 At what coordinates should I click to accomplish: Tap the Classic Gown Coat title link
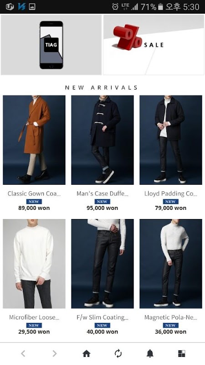(x=34, y=193)
